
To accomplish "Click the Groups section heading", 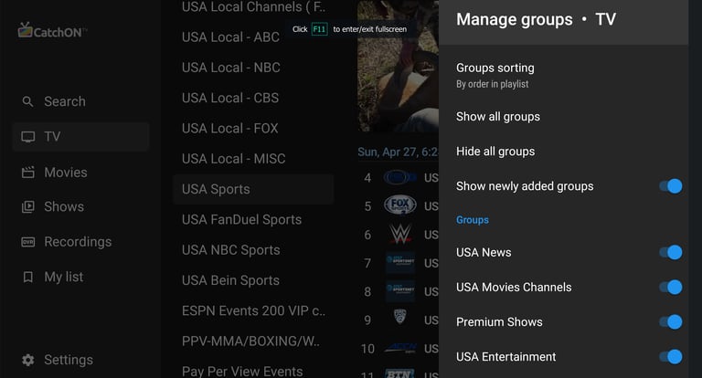I will pyautogui.click(x=473, y=220).
